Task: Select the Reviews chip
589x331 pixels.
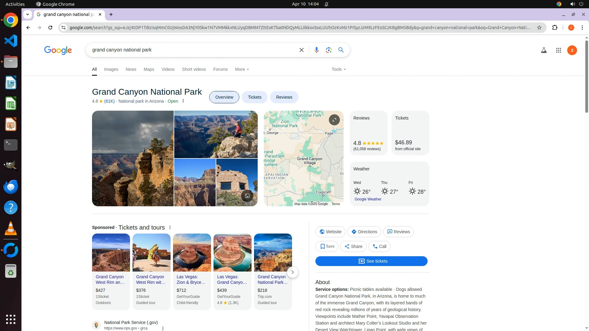Action: click(284, 97)
